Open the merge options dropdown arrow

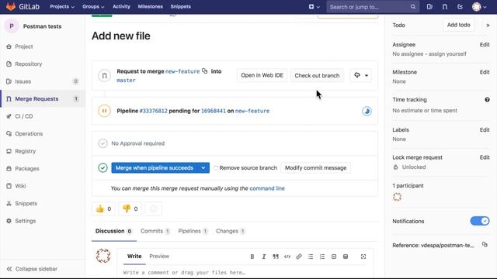pyautogui.click(x=203, y=168)
